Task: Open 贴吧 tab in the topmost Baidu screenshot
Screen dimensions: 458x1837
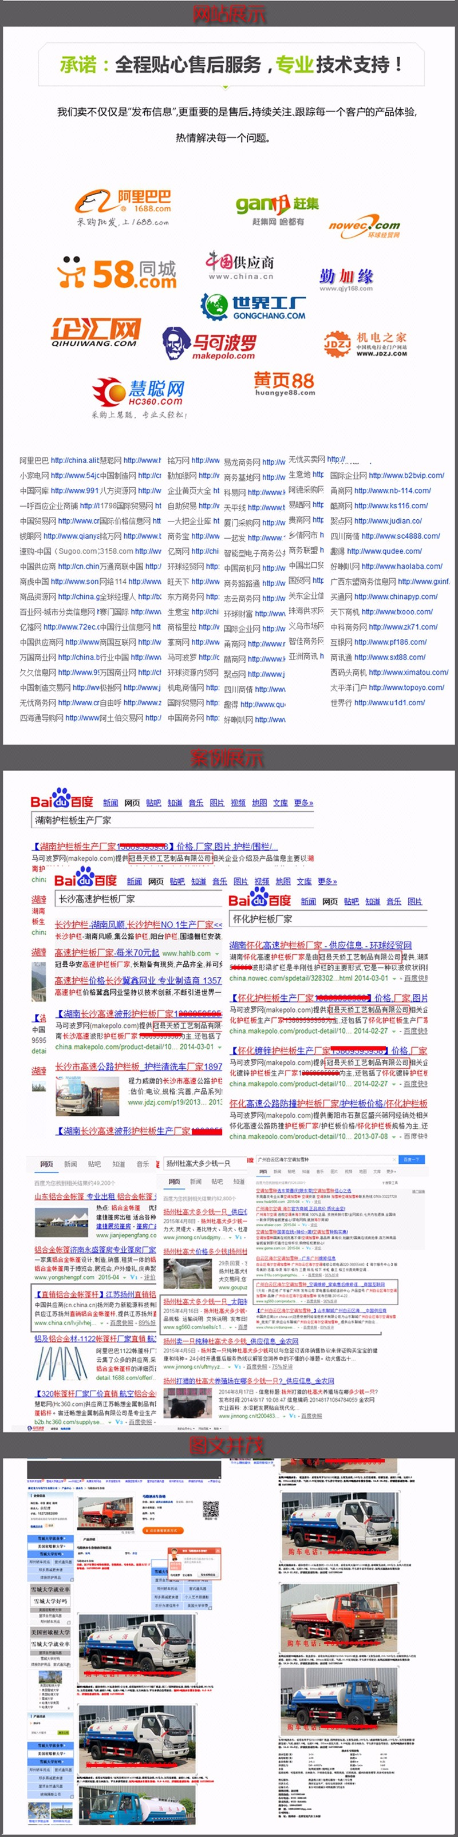Action: click(153, 803)
